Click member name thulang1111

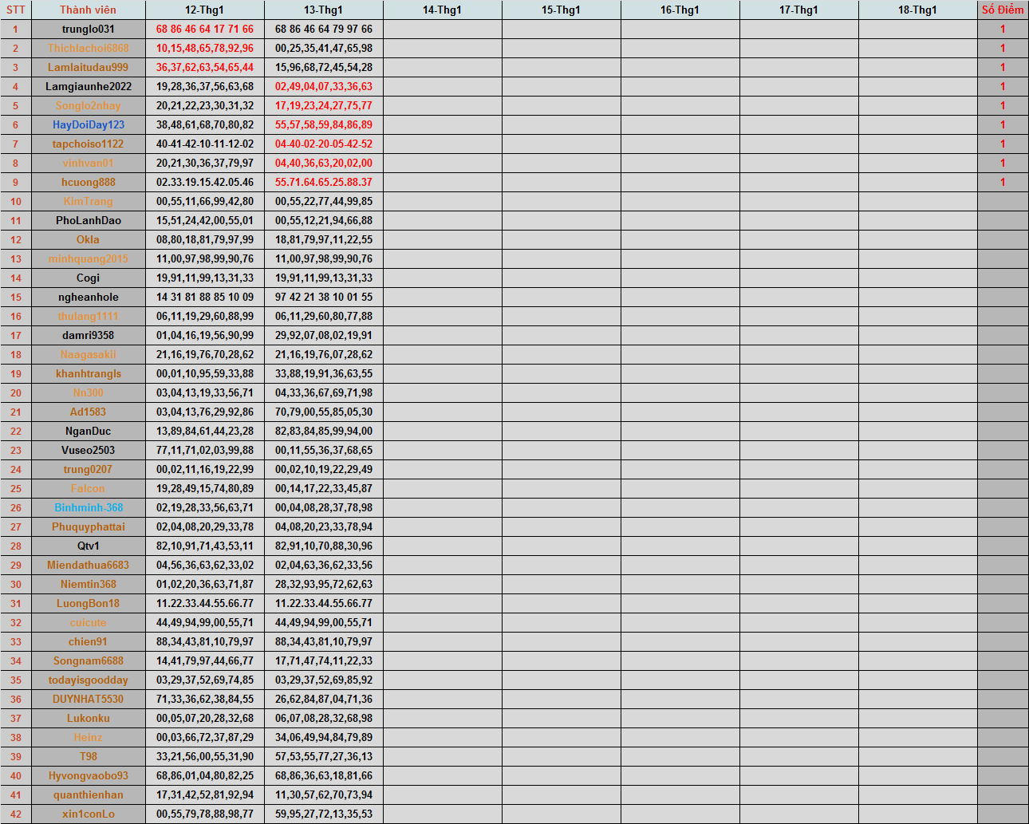click(88, 316)
